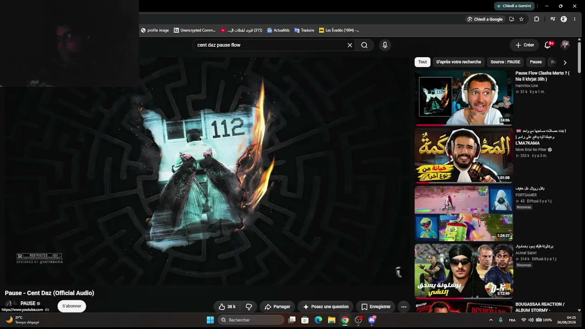Open Chrome three-dot menu
Image resolution: width=585 pixels, height=329 pixels.
coord(574,19)
